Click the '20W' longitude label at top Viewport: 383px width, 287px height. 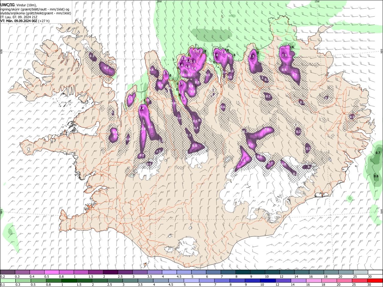pyautogui.click(x=159, y=1)
